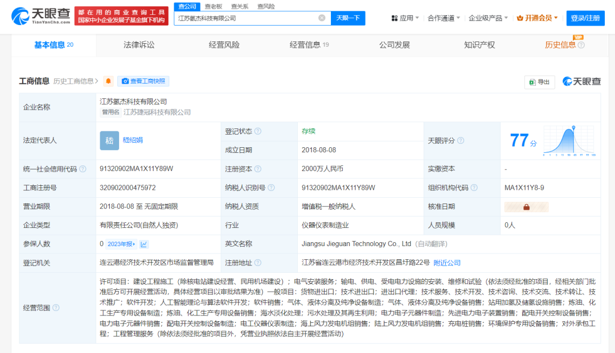
Task: Open help icon next to 登记状态
Action: 258,131
